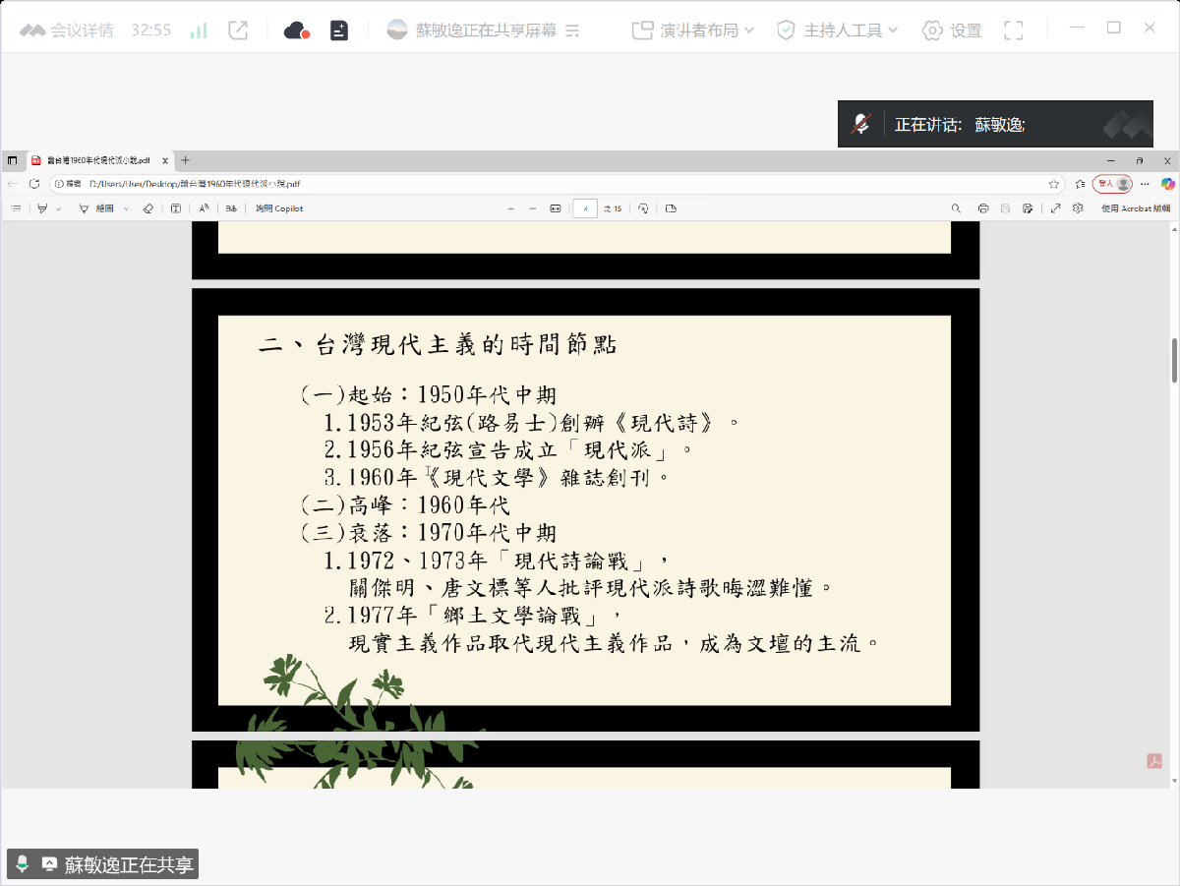Viewport: 1180px width, 886px height.
Task: Click the network signal strength icon
Action: coord(199,30)
